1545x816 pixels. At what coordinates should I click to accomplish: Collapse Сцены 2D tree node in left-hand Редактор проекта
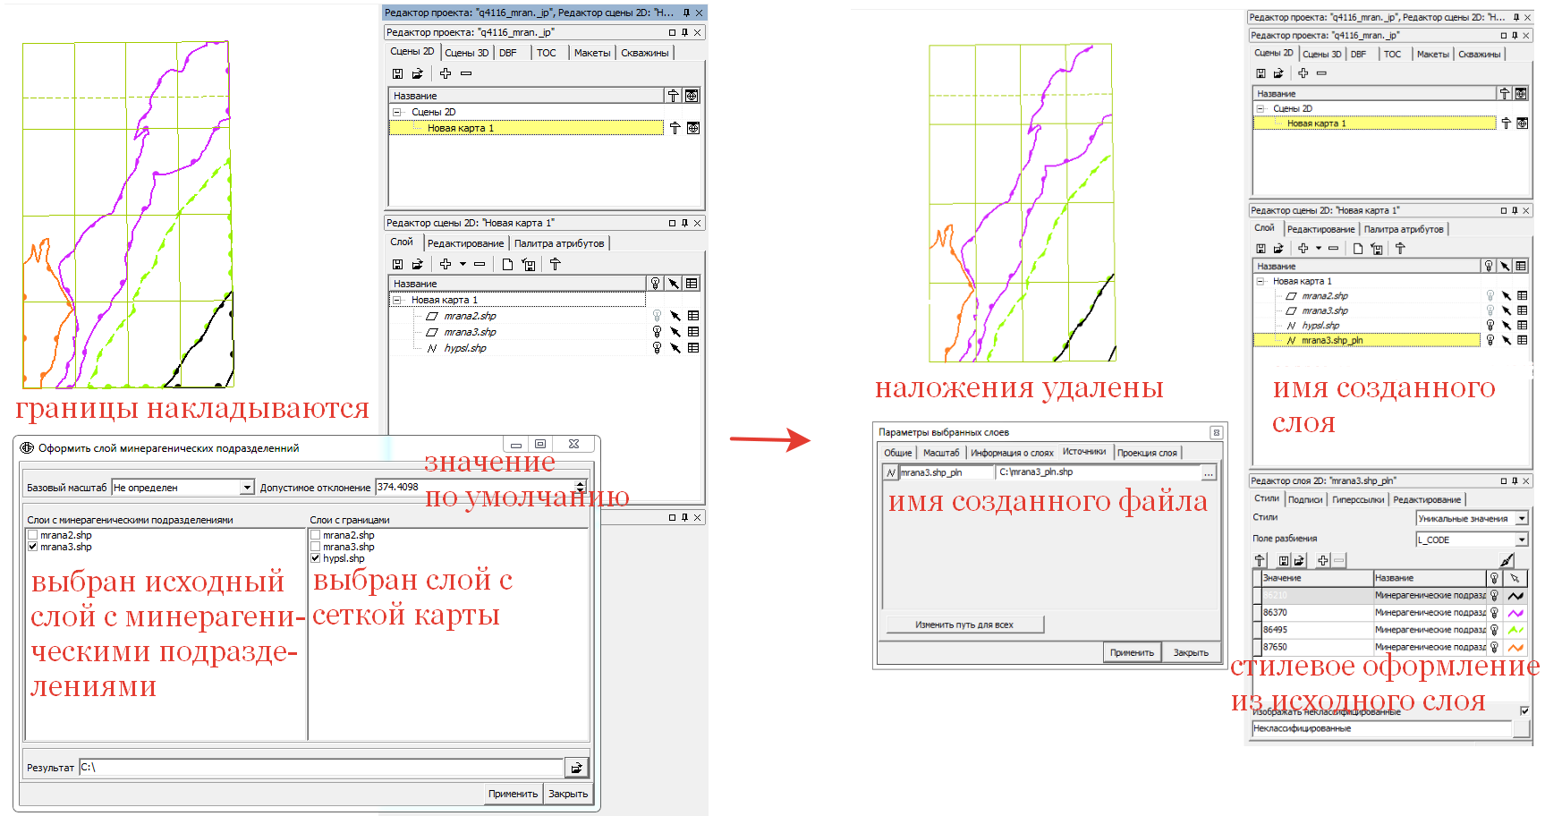(397, 112)
